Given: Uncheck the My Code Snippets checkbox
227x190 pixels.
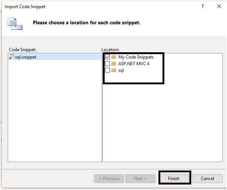Looking at the screenshot, I should tap(108, 57).
